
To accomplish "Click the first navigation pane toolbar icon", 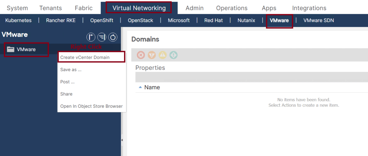I will pos(91,37).
